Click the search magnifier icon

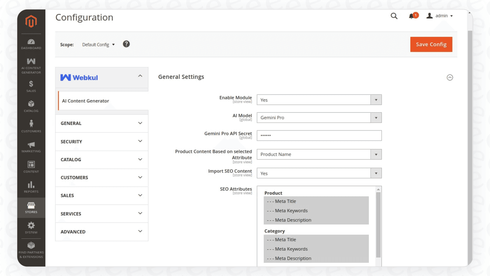394,16
